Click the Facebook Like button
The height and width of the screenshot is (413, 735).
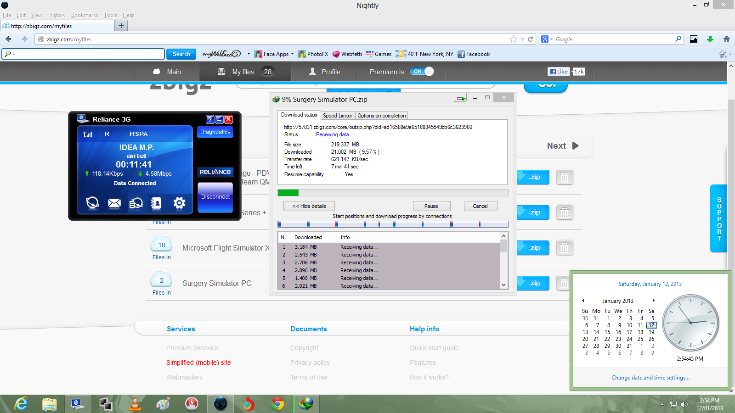pos(559,72)
